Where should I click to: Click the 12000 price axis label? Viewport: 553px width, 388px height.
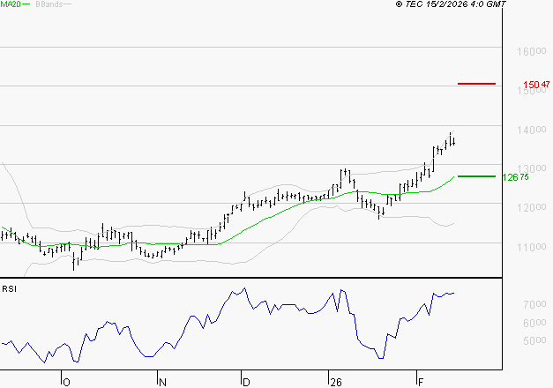(532, 208)
